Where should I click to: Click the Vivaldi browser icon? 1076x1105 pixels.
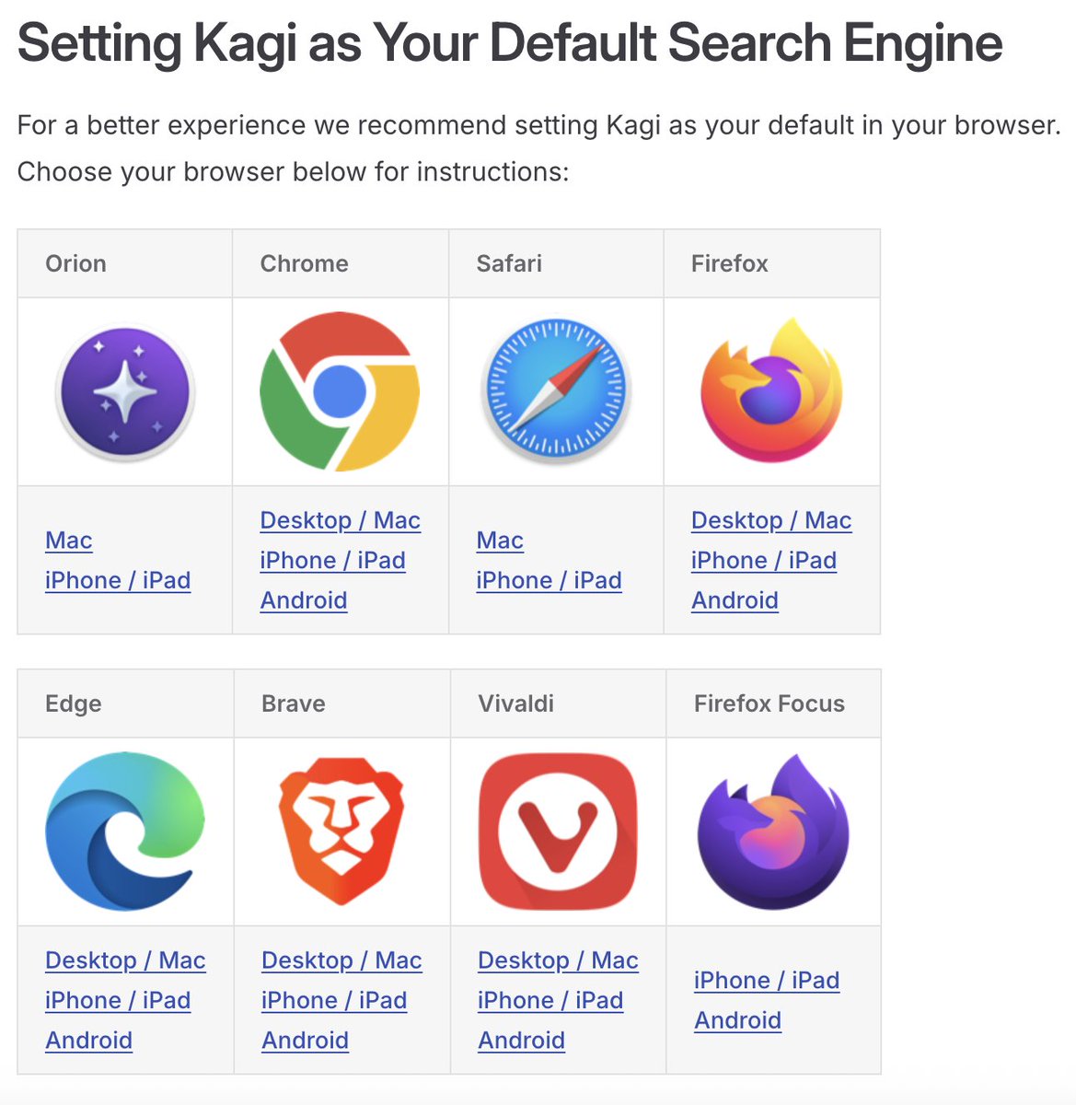point(558,832)
